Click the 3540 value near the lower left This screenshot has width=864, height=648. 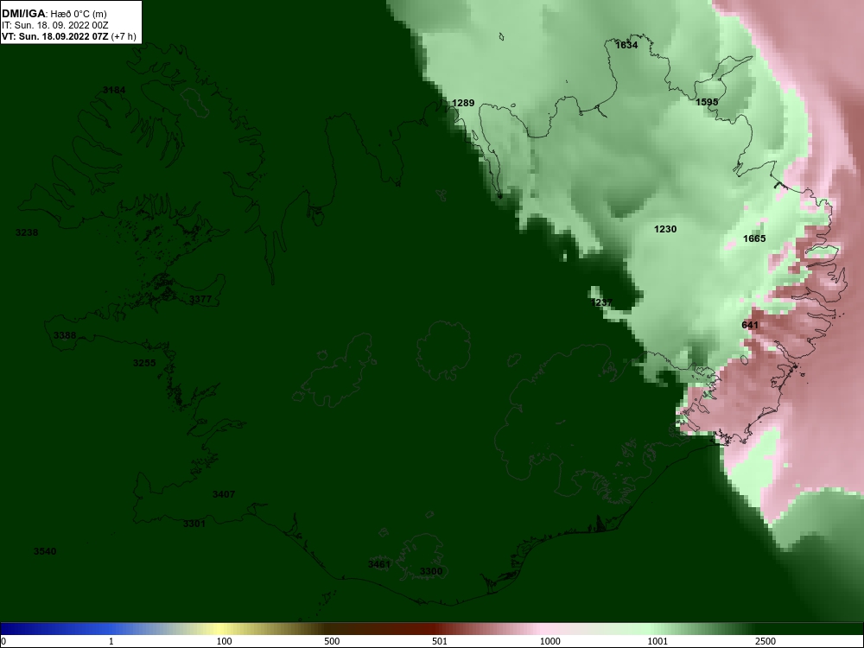coord(45,551)
